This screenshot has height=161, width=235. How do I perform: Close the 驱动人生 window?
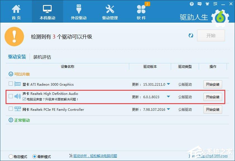(231, 4)
